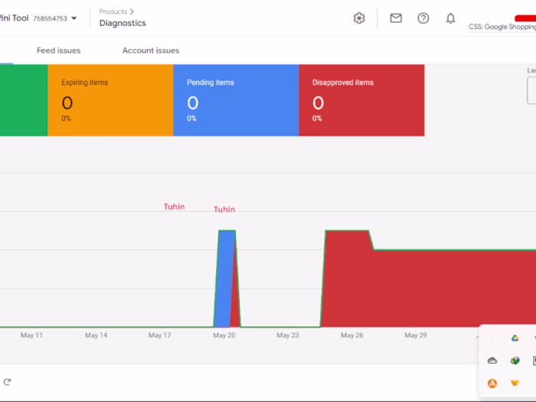Open the settings gear in the header
This screenshot has height=402, width=536.
(x=359, y=18)
